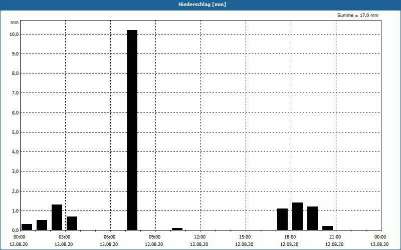This screenshot has height=250, width=401.
Task: Click the 12:00 x-axis time label
Action: click(199, 237)
